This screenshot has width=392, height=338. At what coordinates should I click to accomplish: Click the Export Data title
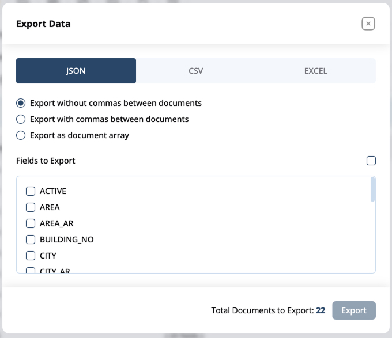(43, 24)
